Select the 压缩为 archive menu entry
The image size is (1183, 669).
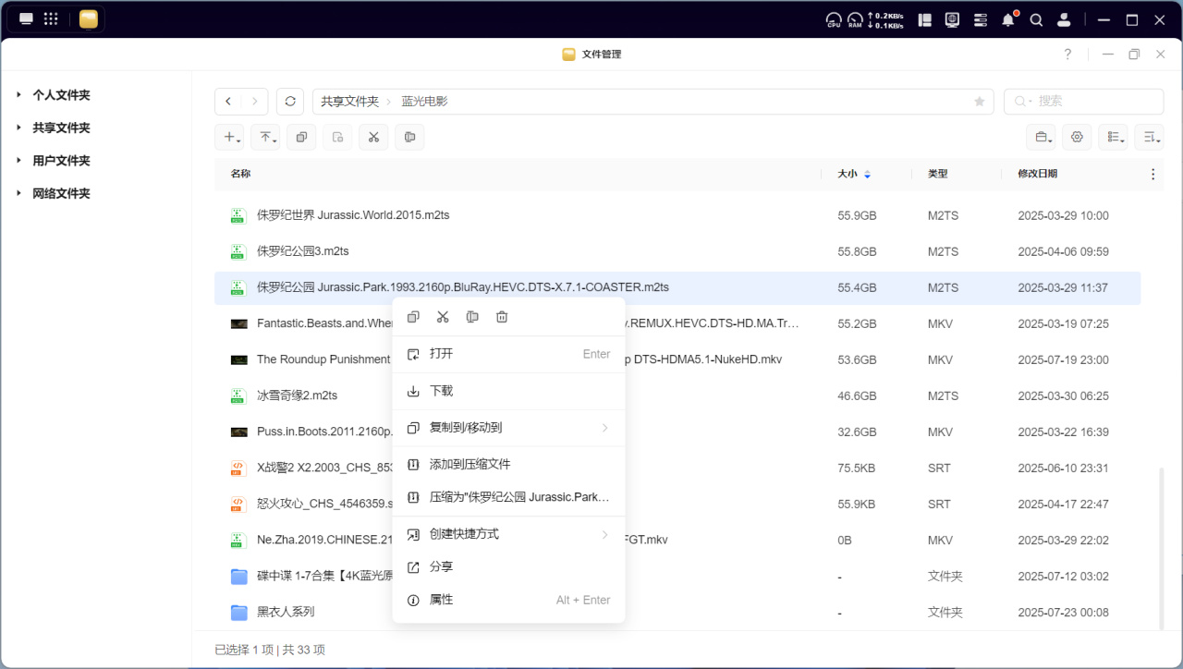tap(509, 497)
